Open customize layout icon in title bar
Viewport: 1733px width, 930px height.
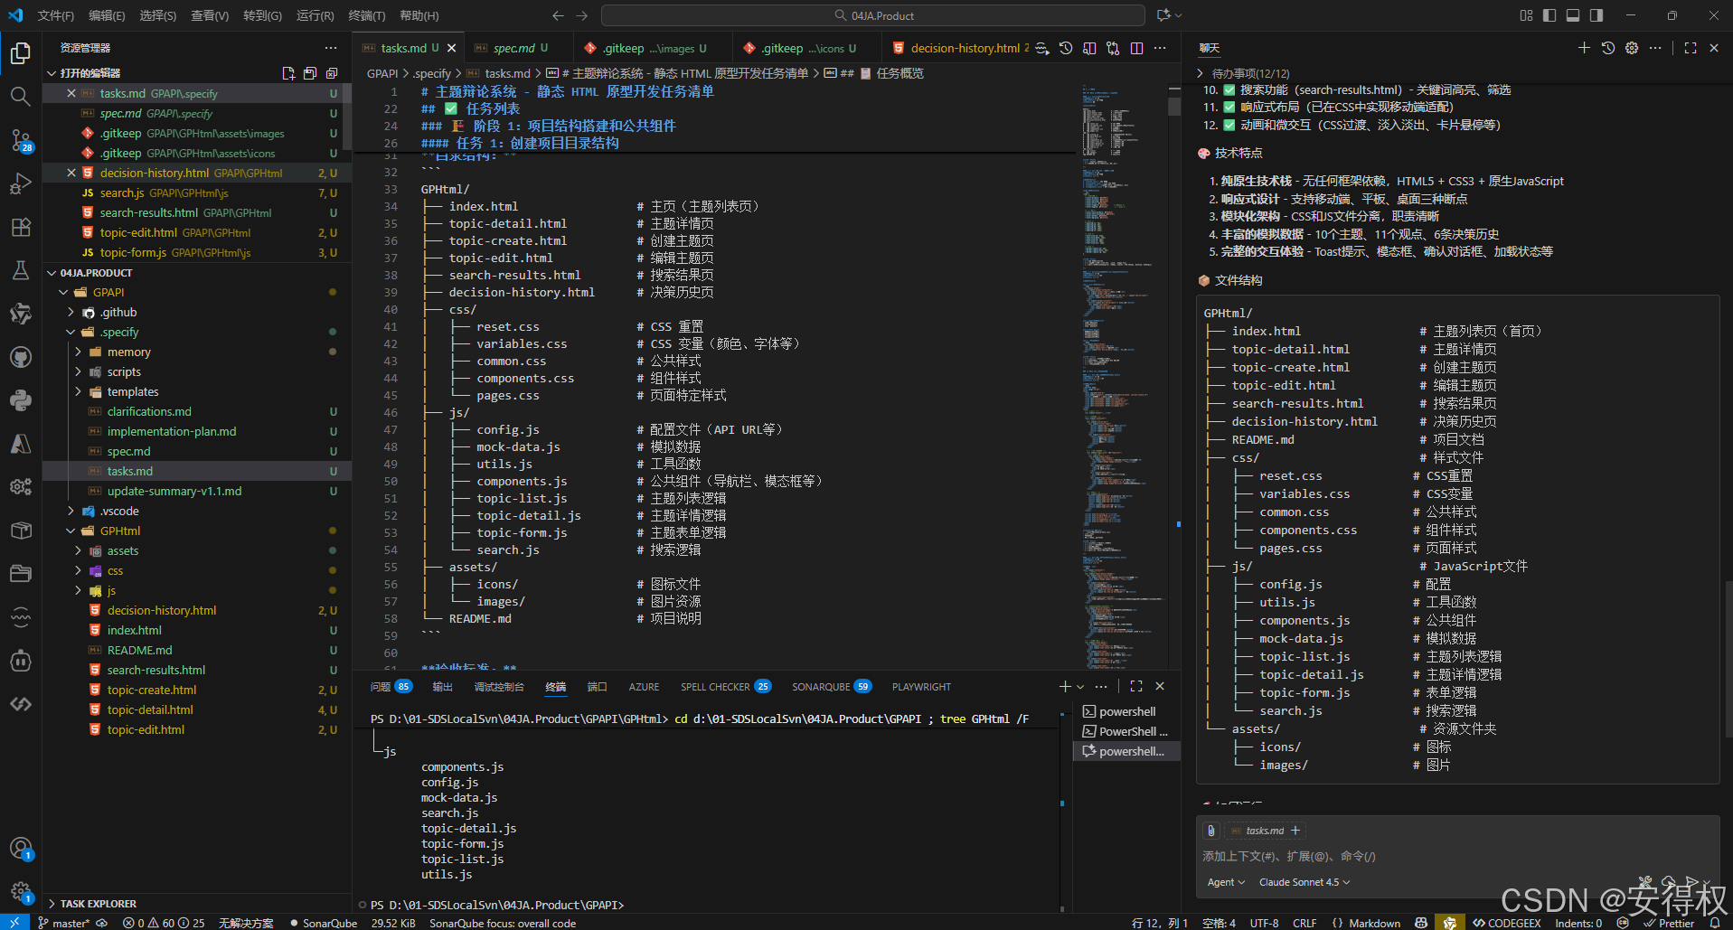(1526, 15)
